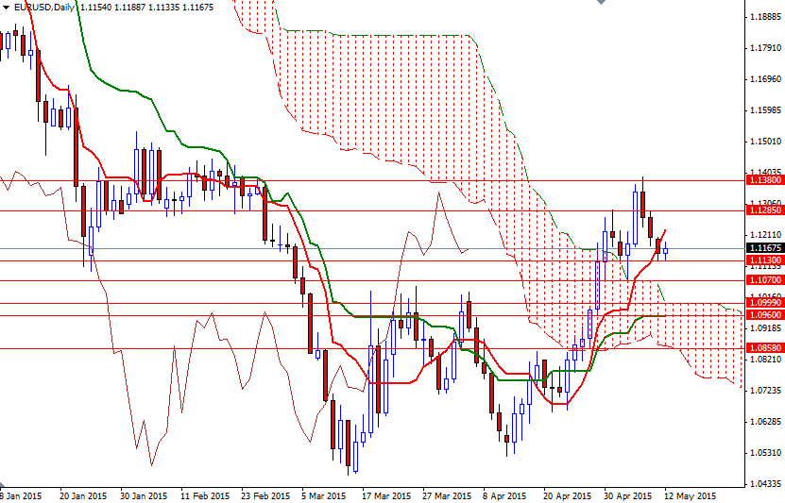Click the 1.08210 price axis value
The image size is (785, 503).
coord(765,360)
